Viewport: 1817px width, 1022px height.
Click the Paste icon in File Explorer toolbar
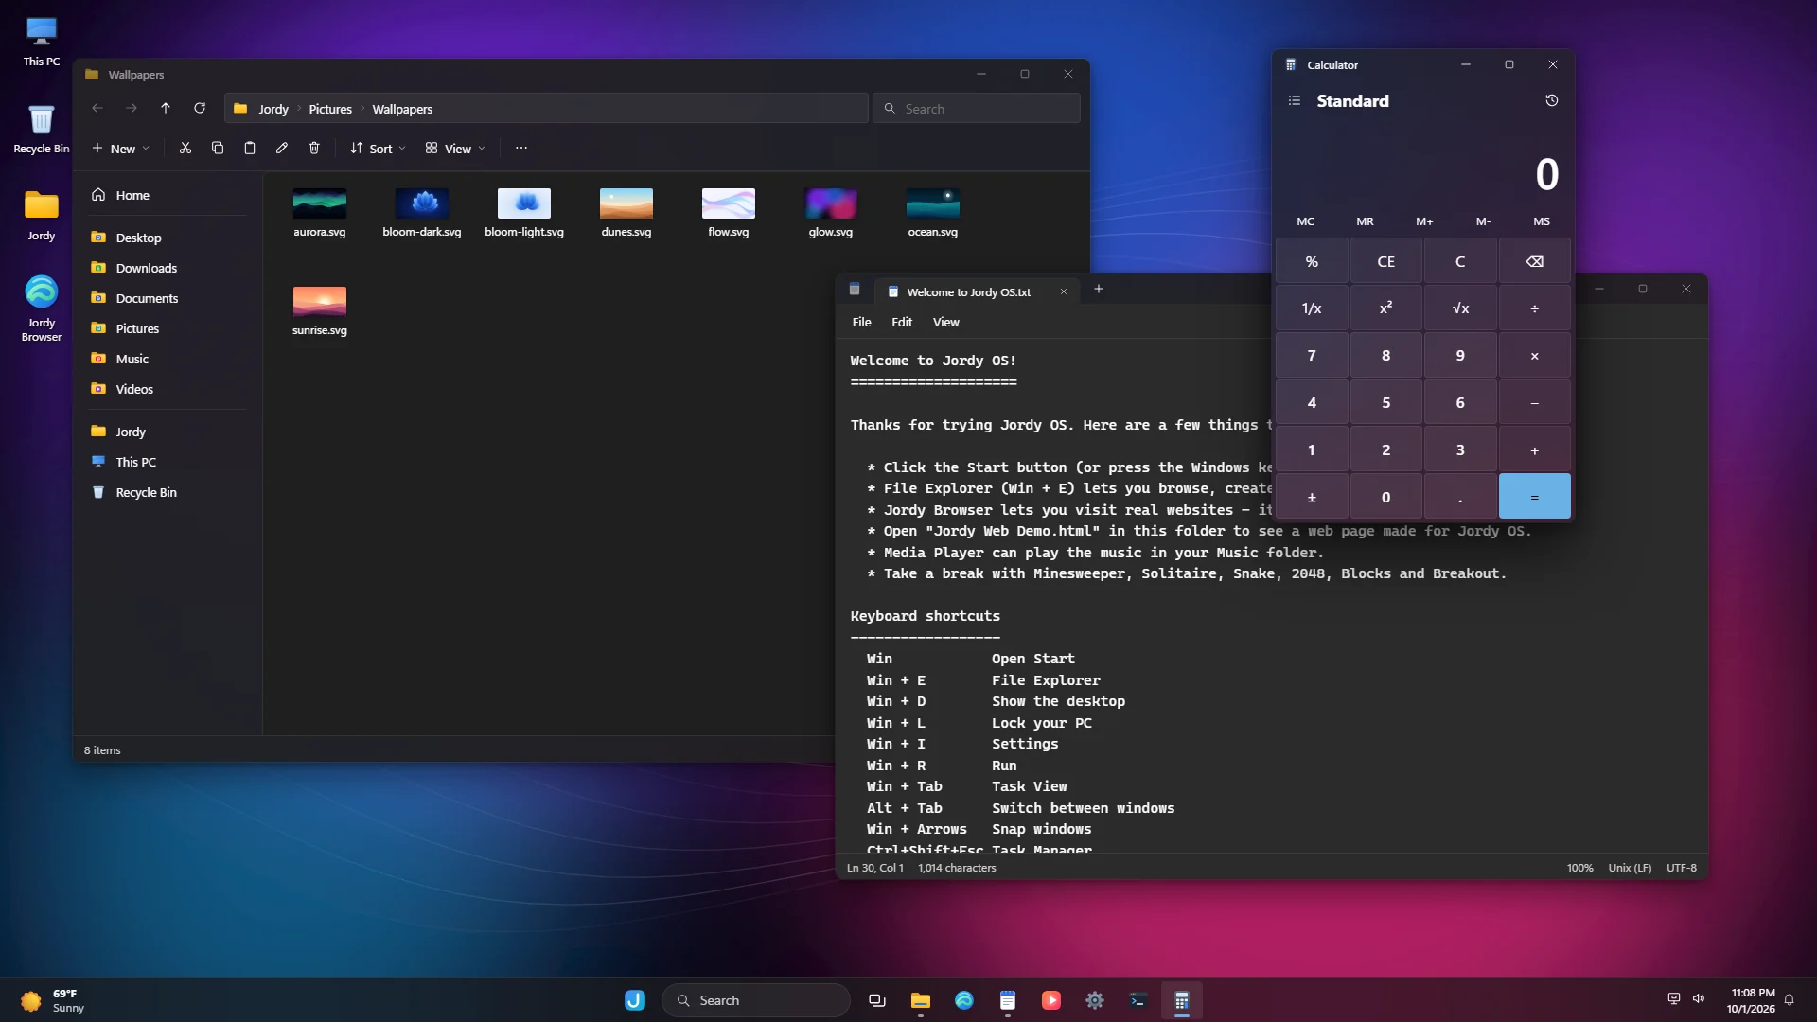point(250,149)
